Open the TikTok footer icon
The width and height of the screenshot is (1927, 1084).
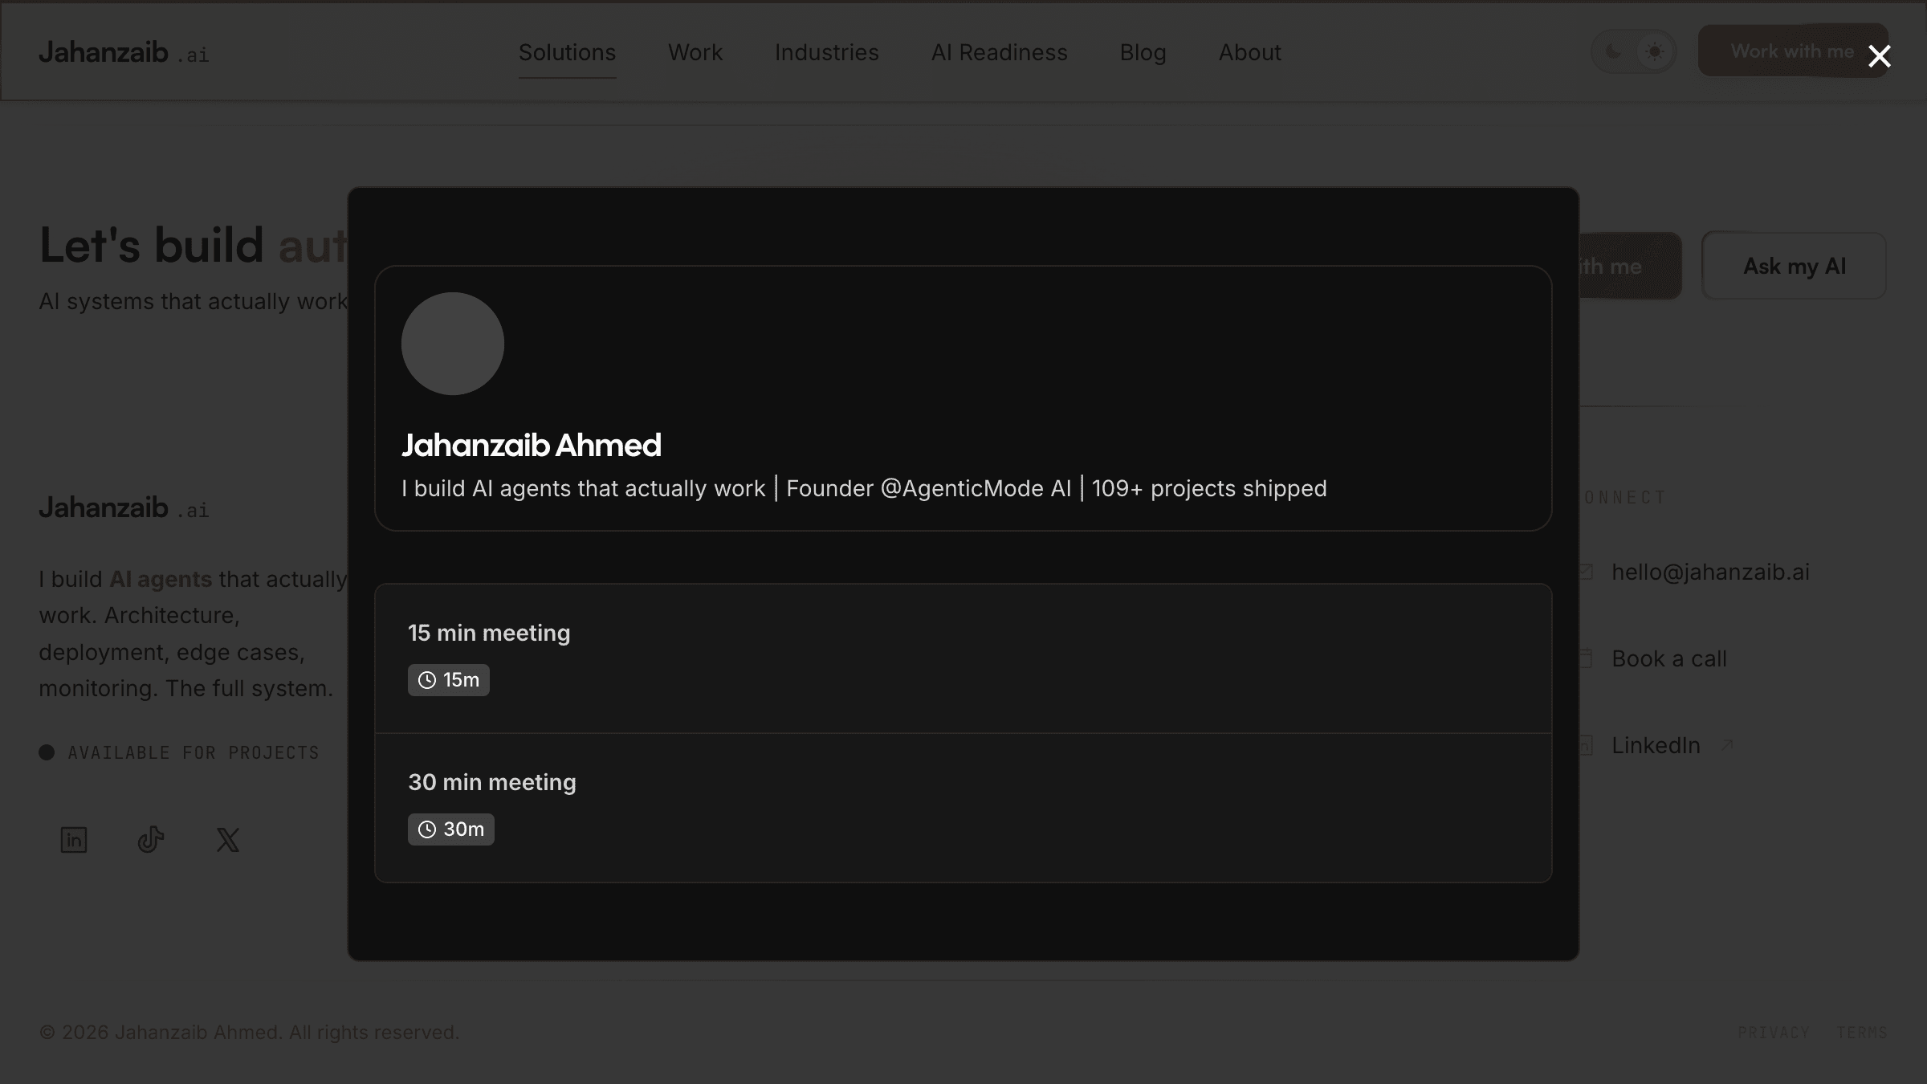pyautogui.click(x=151, y=840)
